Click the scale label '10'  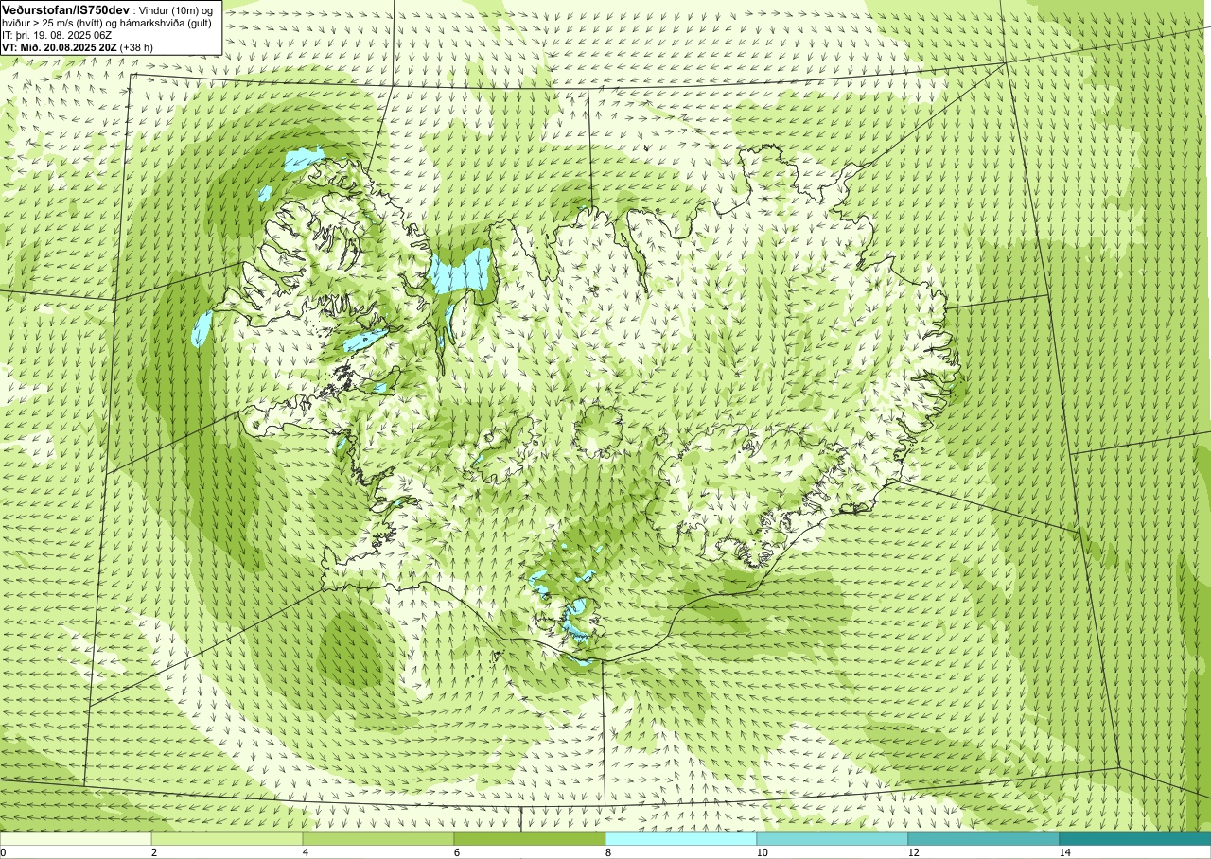[762, 852]
